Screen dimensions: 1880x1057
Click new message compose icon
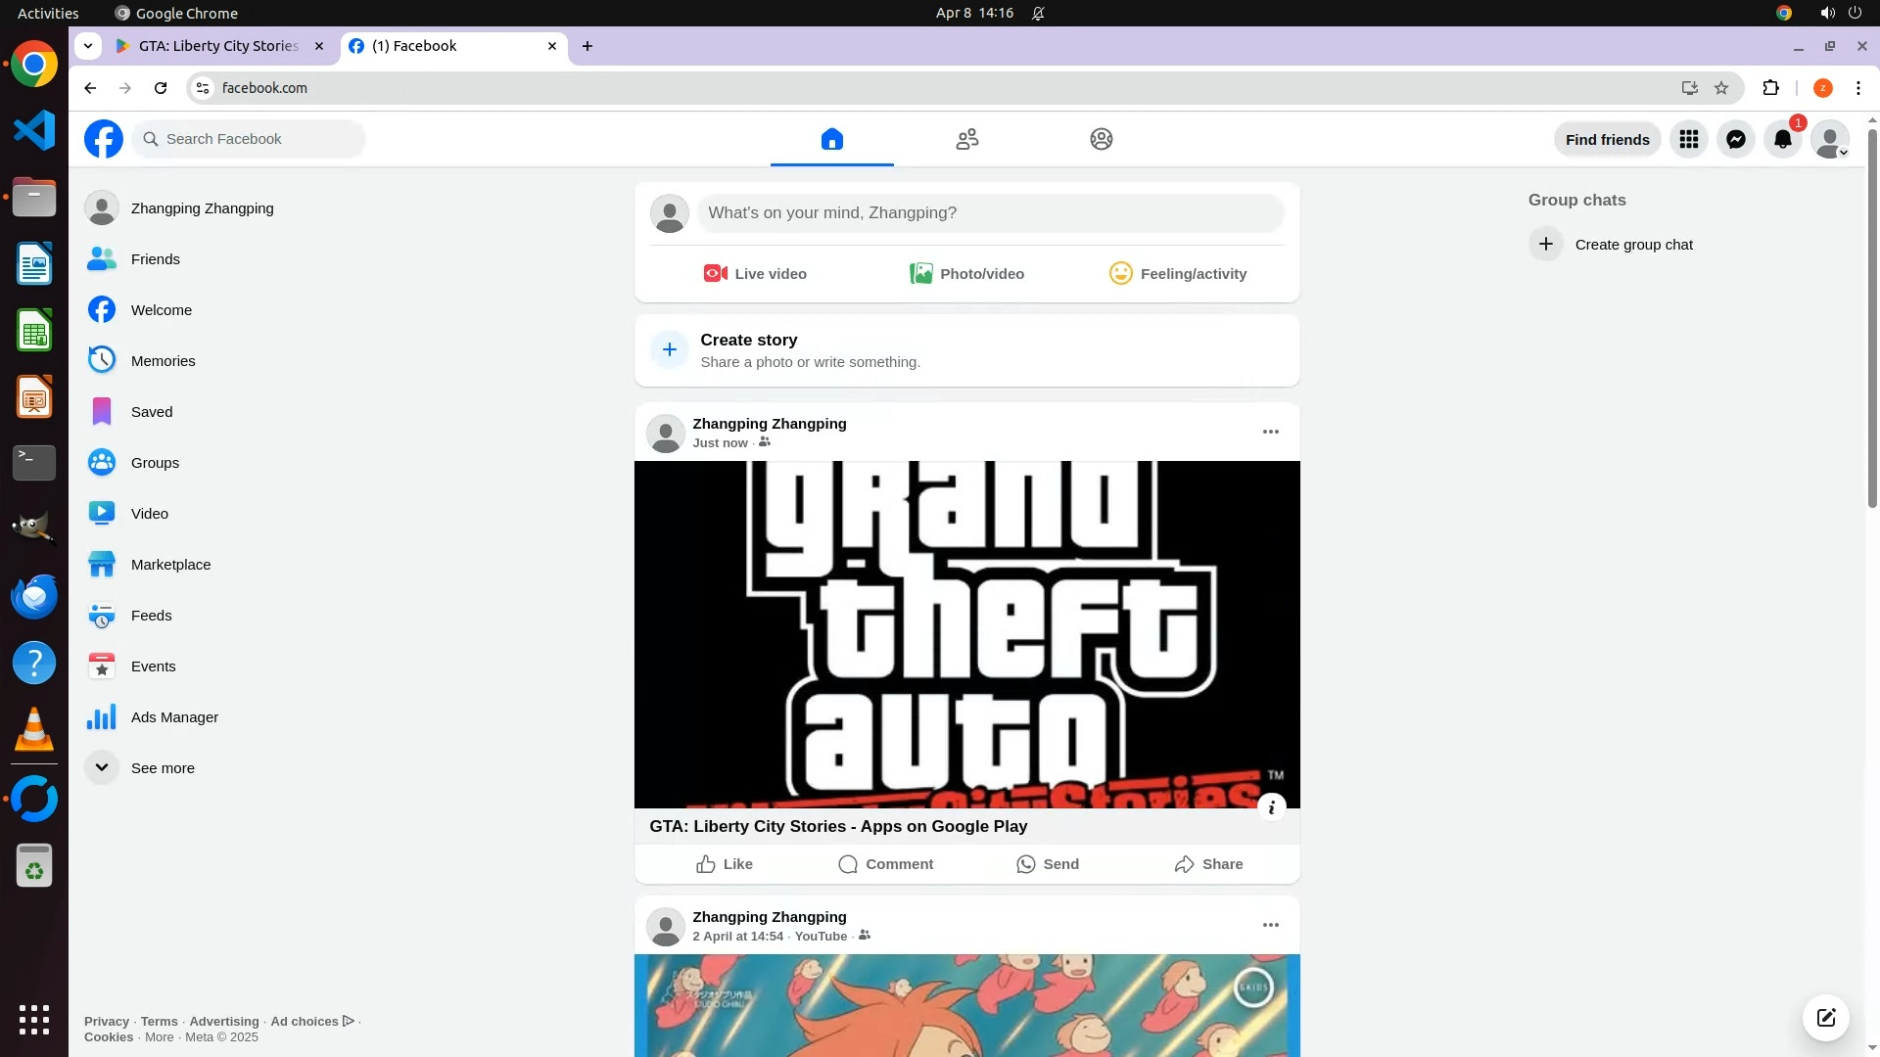coord(1825,1018)
